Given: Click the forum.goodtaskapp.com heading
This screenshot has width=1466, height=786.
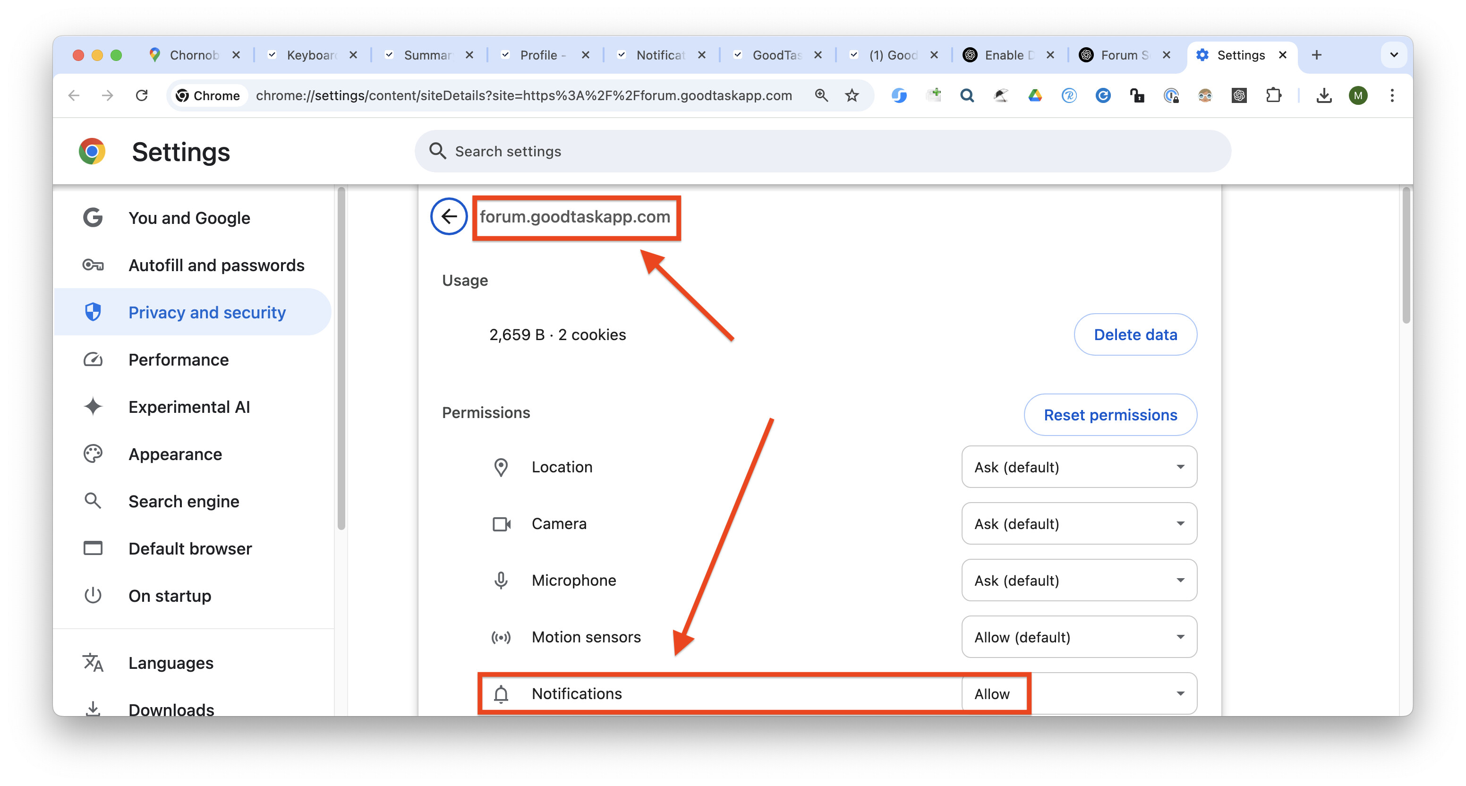Looking at the screenshot, I should pos(575,216).
